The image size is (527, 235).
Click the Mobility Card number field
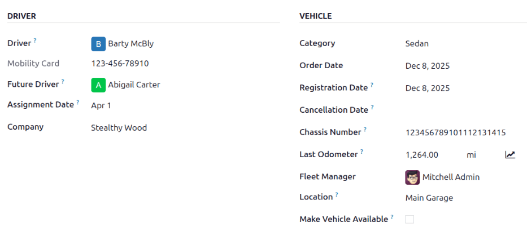point(120,64)
